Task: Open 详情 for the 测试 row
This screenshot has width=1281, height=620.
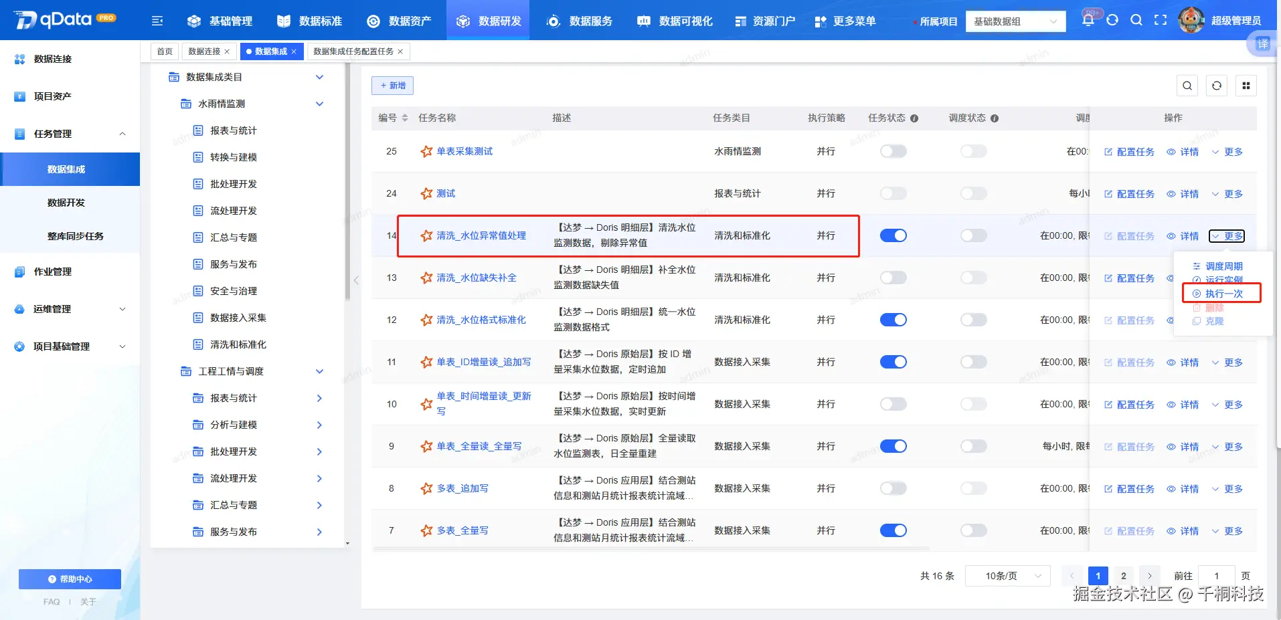Action: click(x=1183, y=194)
